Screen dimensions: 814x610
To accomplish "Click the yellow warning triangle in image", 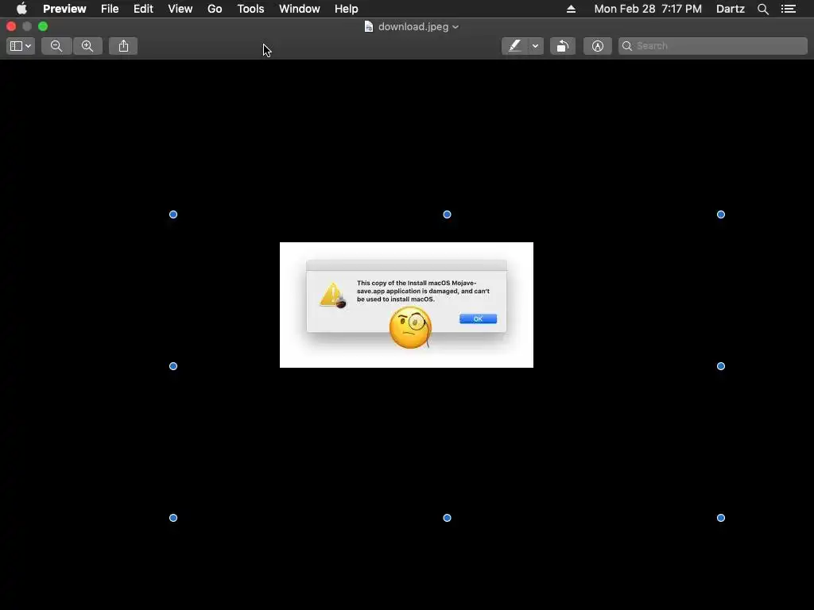I will point(333,295).
